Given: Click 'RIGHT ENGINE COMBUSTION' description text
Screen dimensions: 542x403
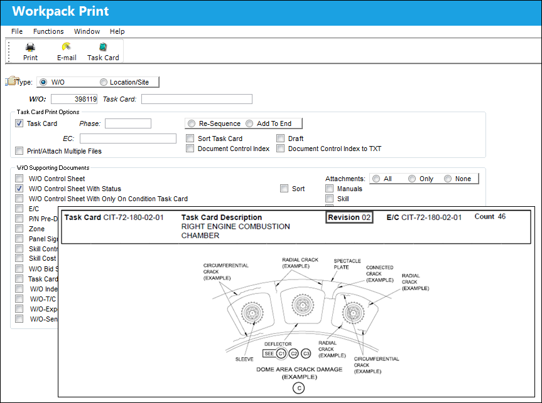Looking at the screenshot, I should pyautogui.click(x=236, y=226).
